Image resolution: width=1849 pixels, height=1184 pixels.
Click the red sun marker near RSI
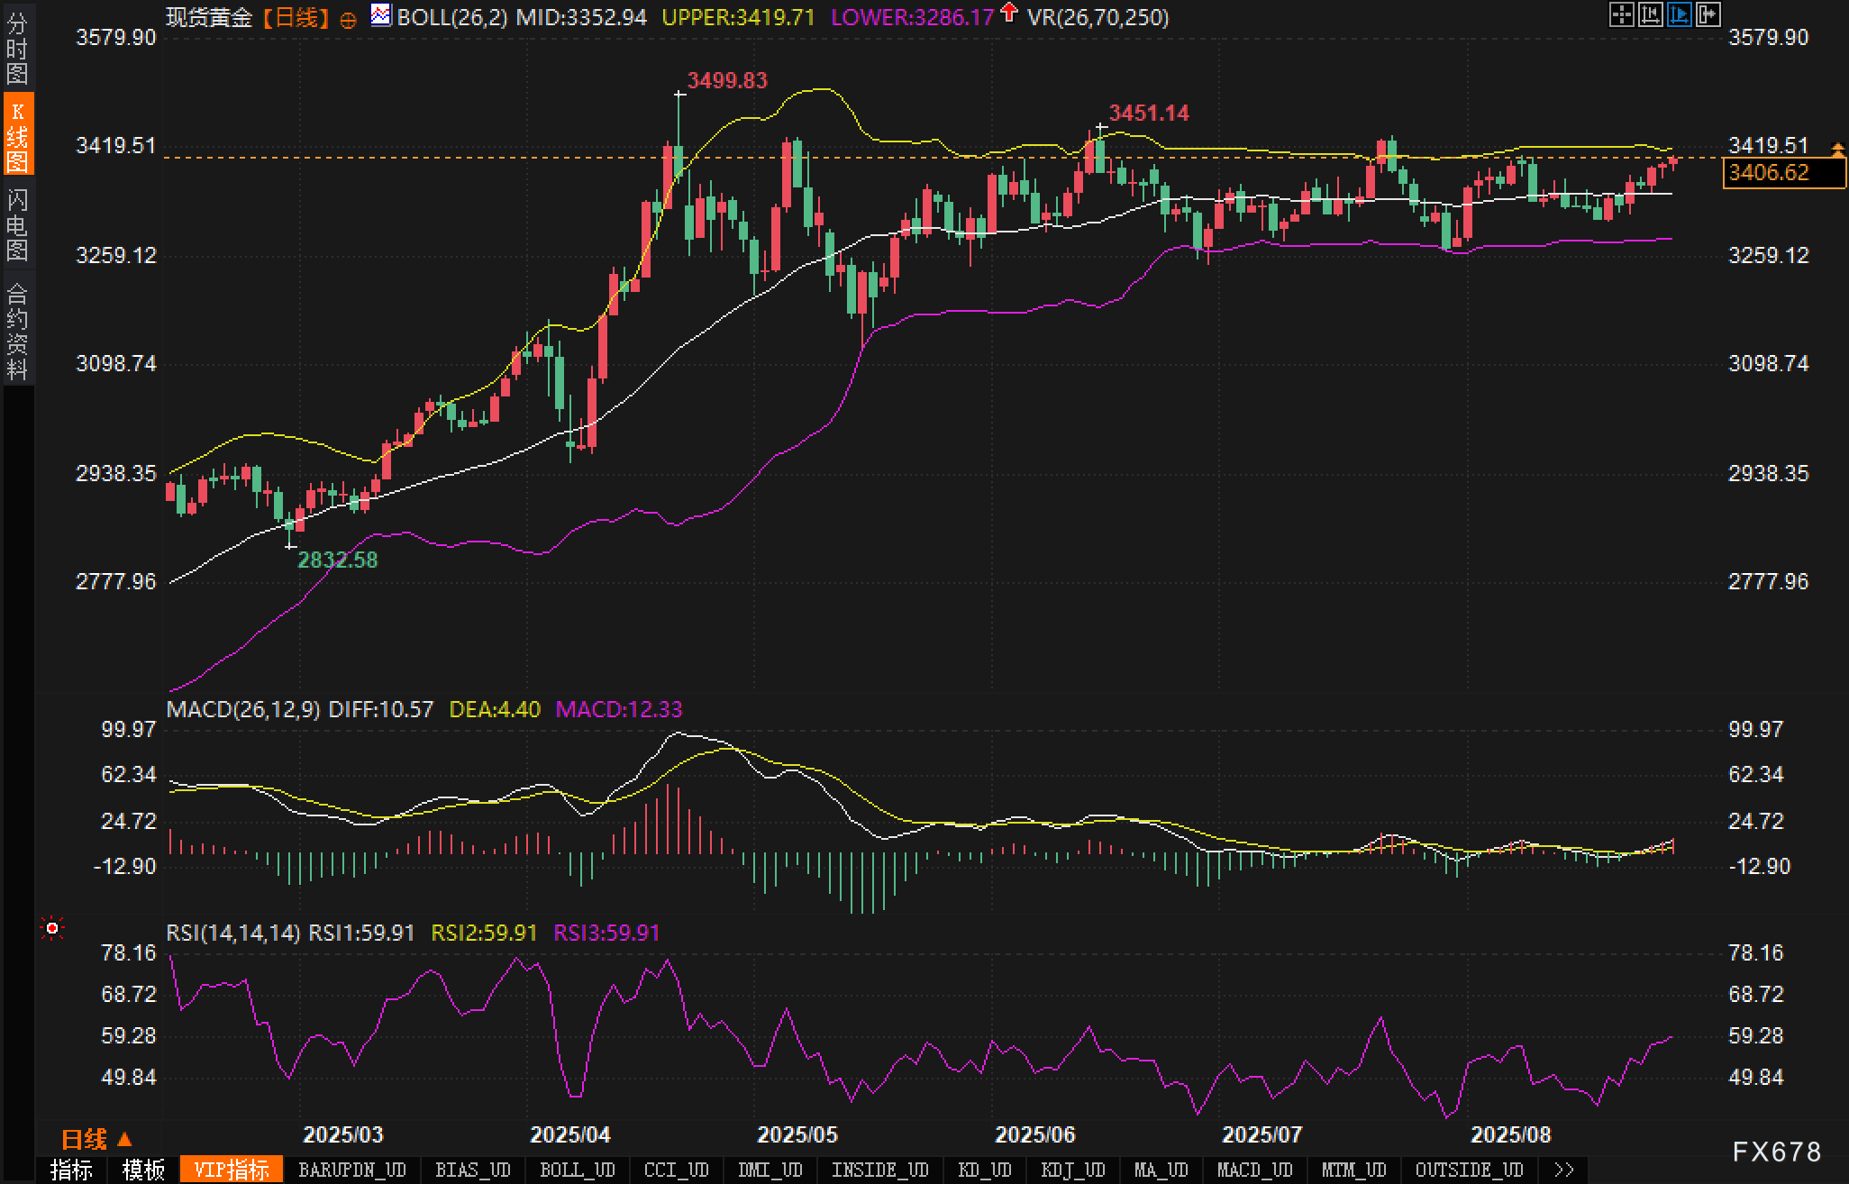coord(52,928)
